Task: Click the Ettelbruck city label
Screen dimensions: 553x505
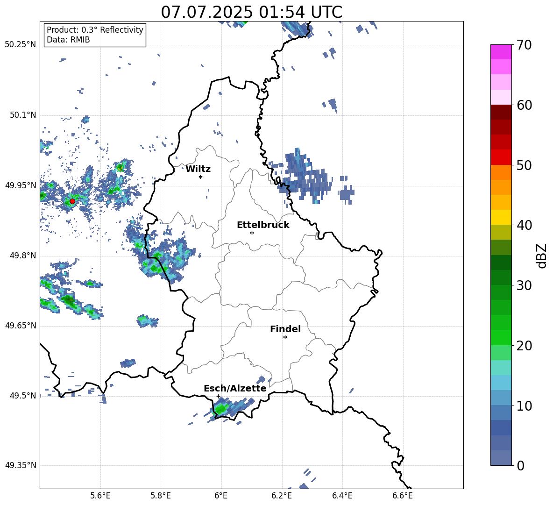Action: [x=263, y=225]
